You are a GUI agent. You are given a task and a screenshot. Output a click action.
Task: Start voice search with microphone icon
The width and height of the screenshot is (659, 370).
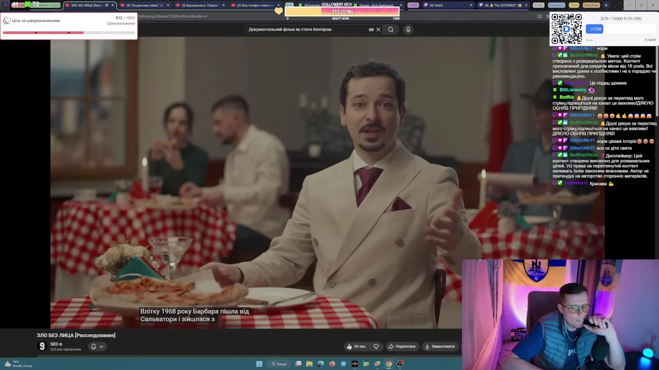(x=408, y=29)
